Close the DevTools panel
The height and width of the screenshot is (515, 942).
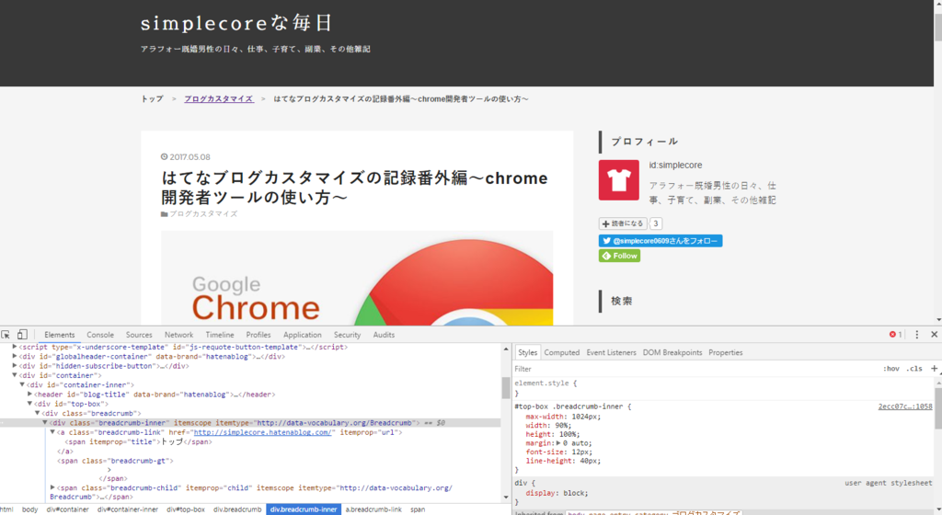pos(935,335)
